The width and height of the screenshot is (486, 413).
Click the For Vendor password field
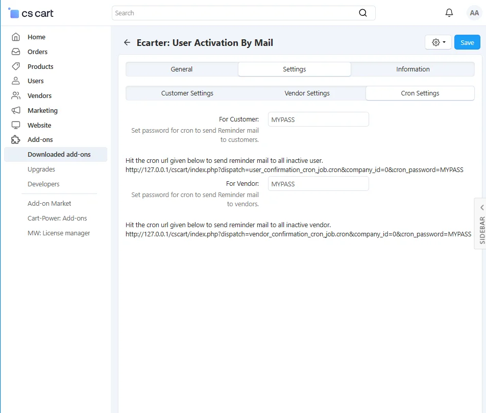tap(318, 184)
